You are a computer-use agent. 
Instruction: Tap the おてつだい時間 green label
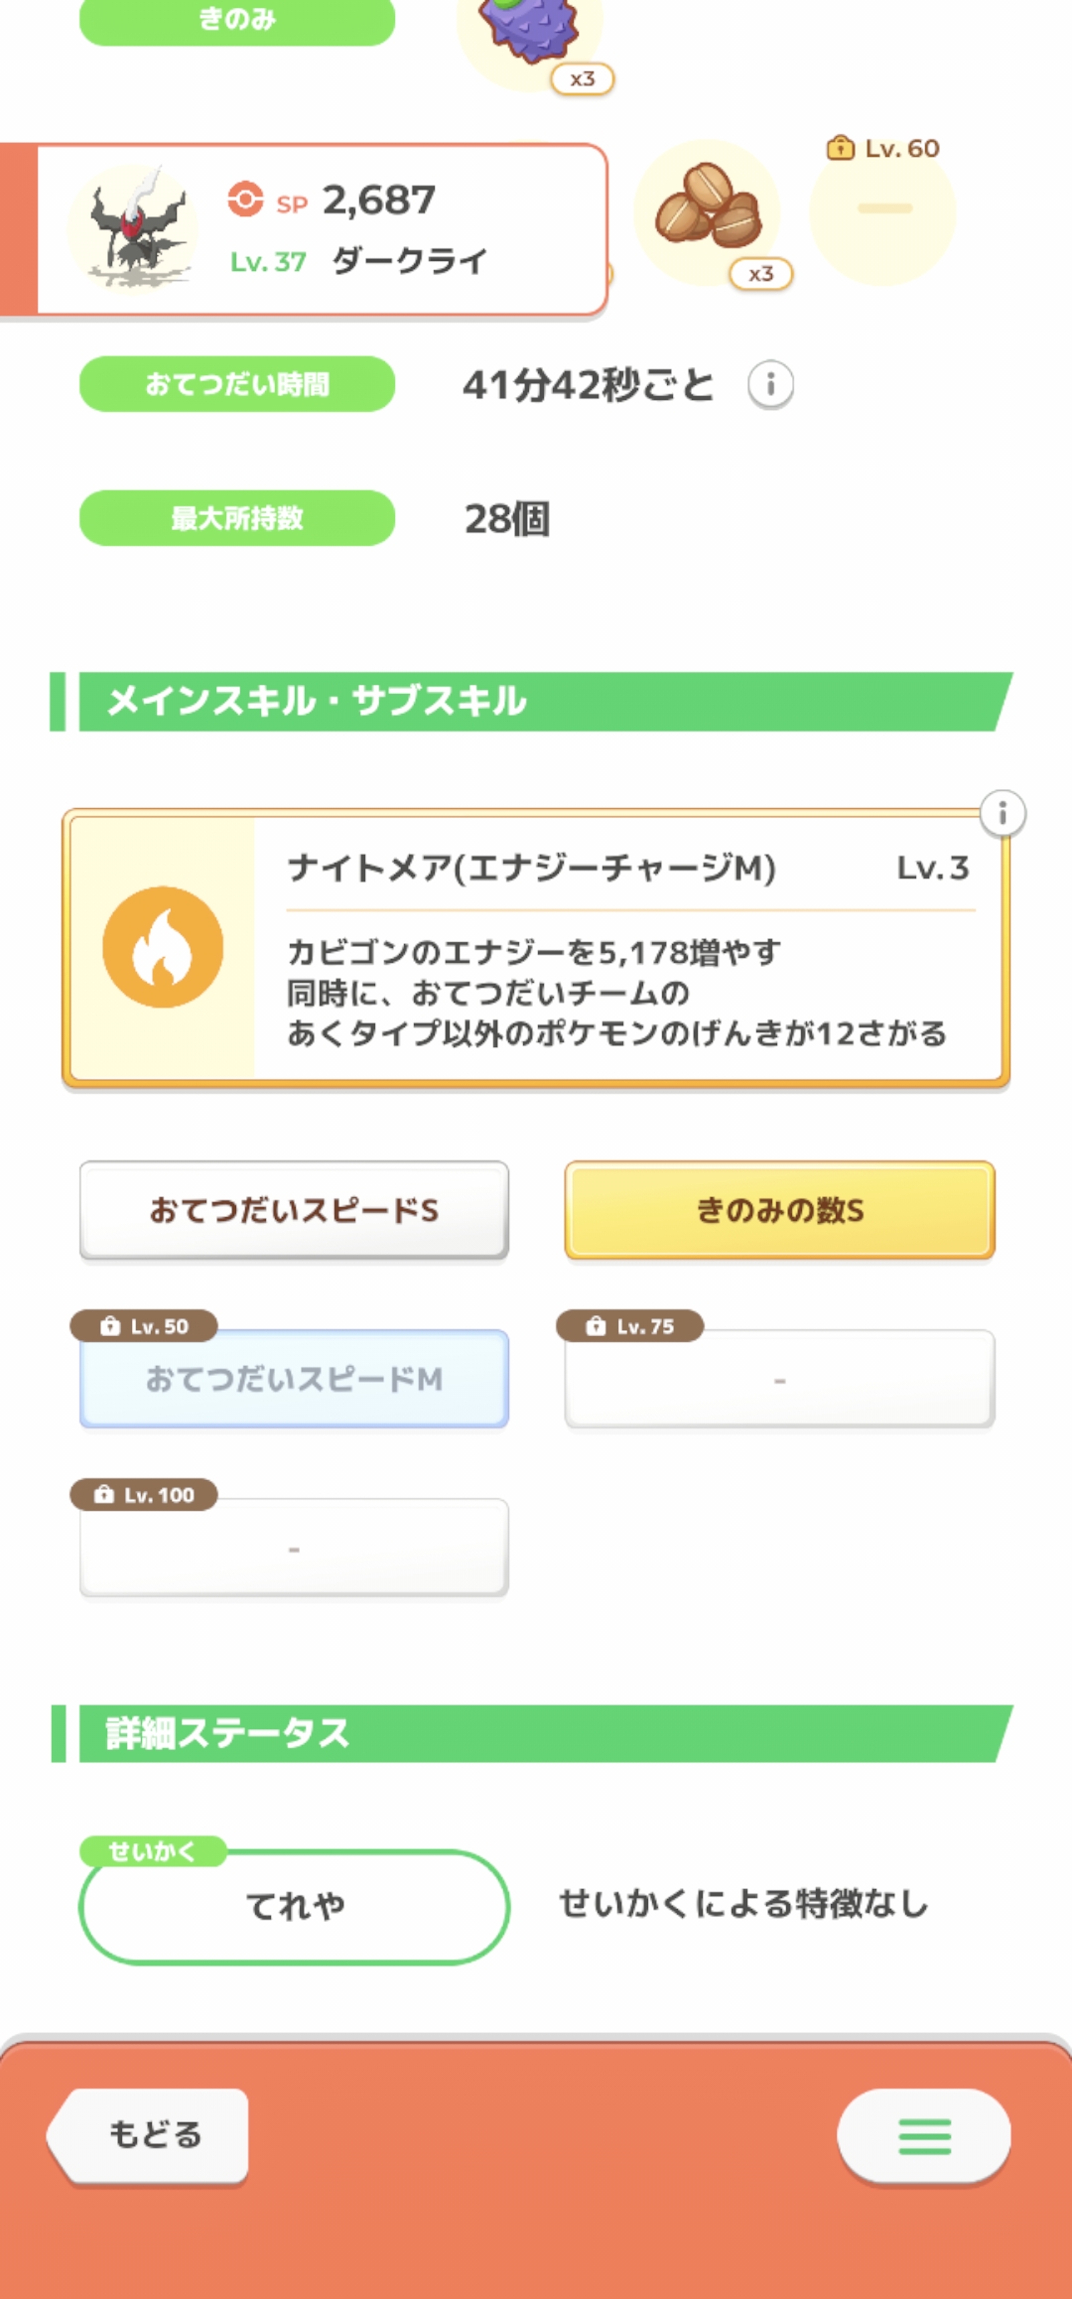pos(237,384)
